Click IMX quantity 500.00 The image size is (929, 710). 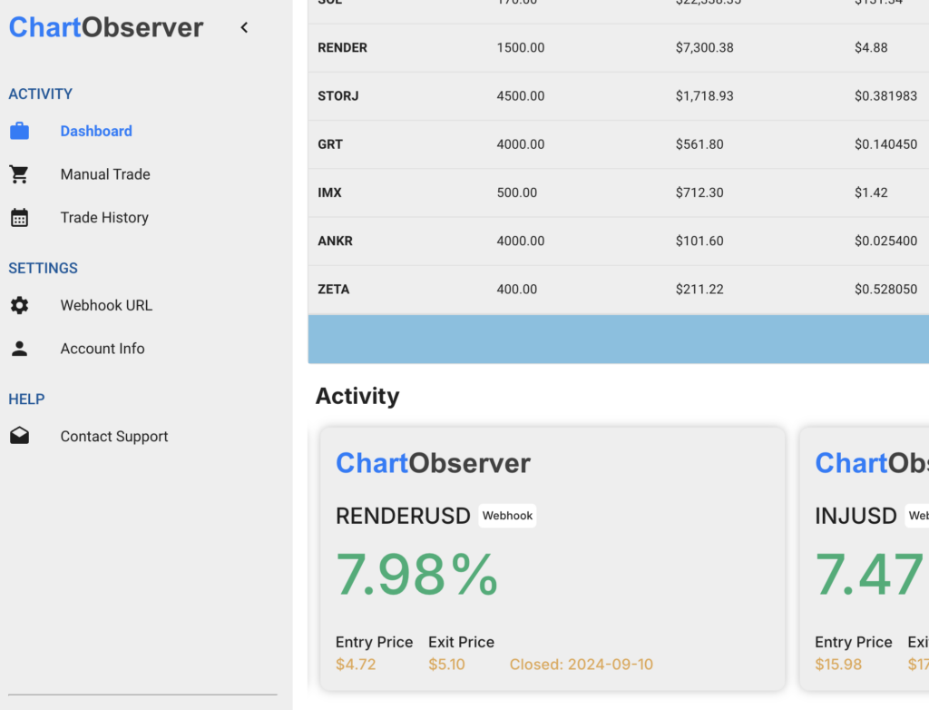(516, 192)
